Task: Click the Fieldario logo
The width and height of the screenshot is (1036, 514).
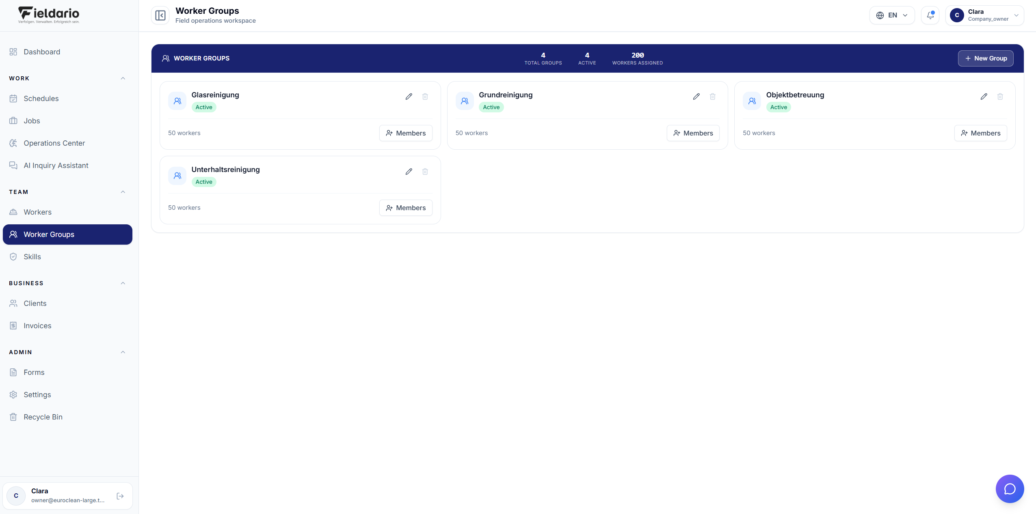Action: click(49, 15)
